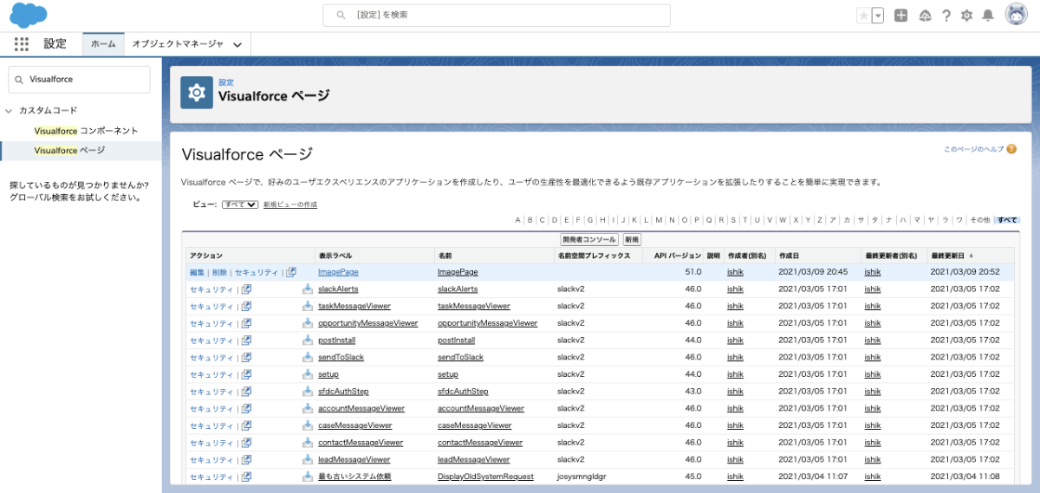Click the 新規 button
Screen dimensions: 1040x493
click(x=632, y=240)
